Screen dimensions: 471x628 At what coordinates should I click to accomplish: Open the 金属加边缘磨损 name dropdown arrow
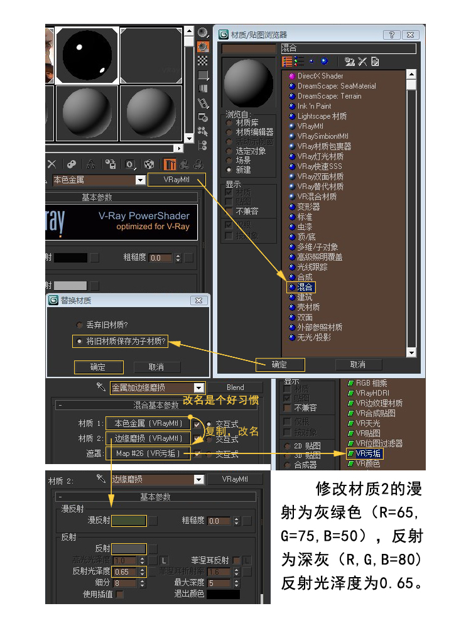198,387
